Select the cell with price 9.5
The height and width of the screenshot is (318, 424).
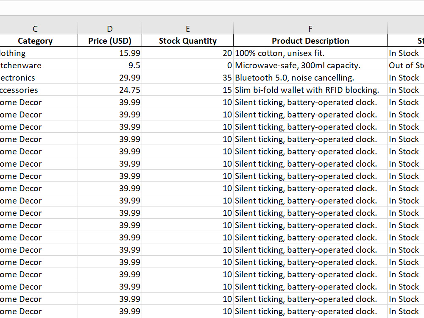click(x=109, y=65)
